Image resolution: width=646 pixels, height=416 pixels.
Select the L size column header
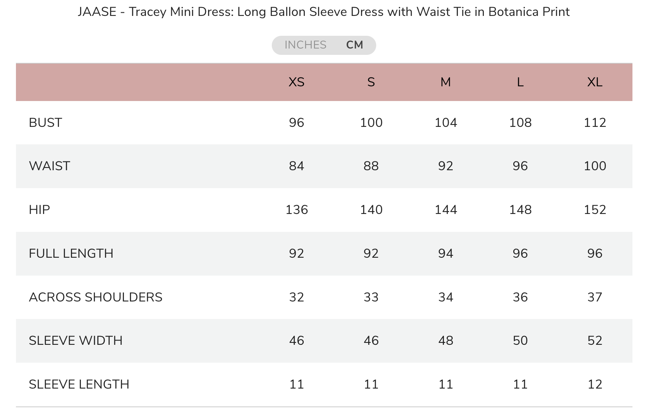point(520,82)
